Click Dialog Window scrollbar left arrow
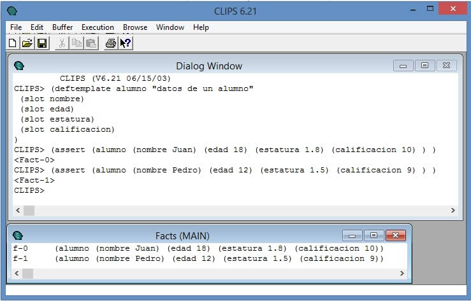 (18, 210)
